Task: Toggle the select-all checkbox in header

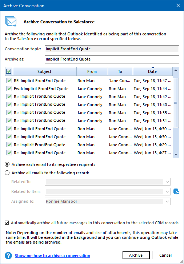Action: 9,71
